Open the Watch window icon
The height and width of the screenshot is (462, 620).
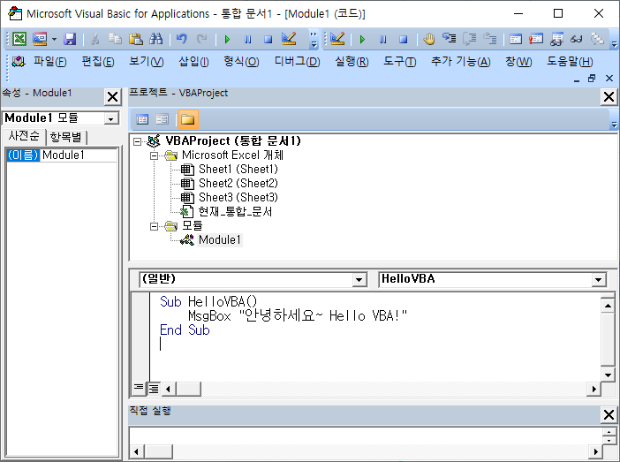point(556,39)
